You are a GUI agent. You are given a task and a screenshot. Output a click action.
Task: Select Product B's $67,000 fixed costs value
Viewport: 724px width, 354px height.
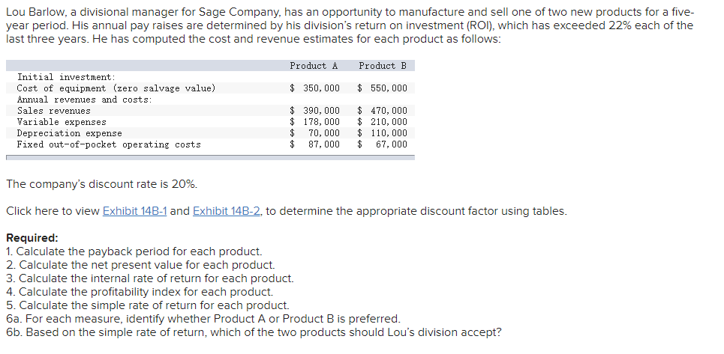383,144
